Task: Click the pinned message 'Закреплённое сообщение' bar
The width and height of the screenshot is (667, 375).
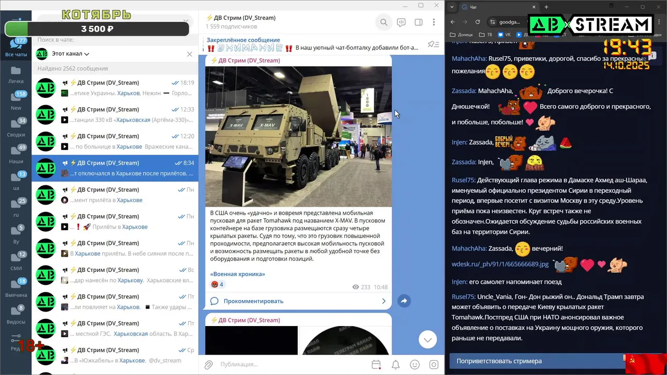Action: pos(312,44)
